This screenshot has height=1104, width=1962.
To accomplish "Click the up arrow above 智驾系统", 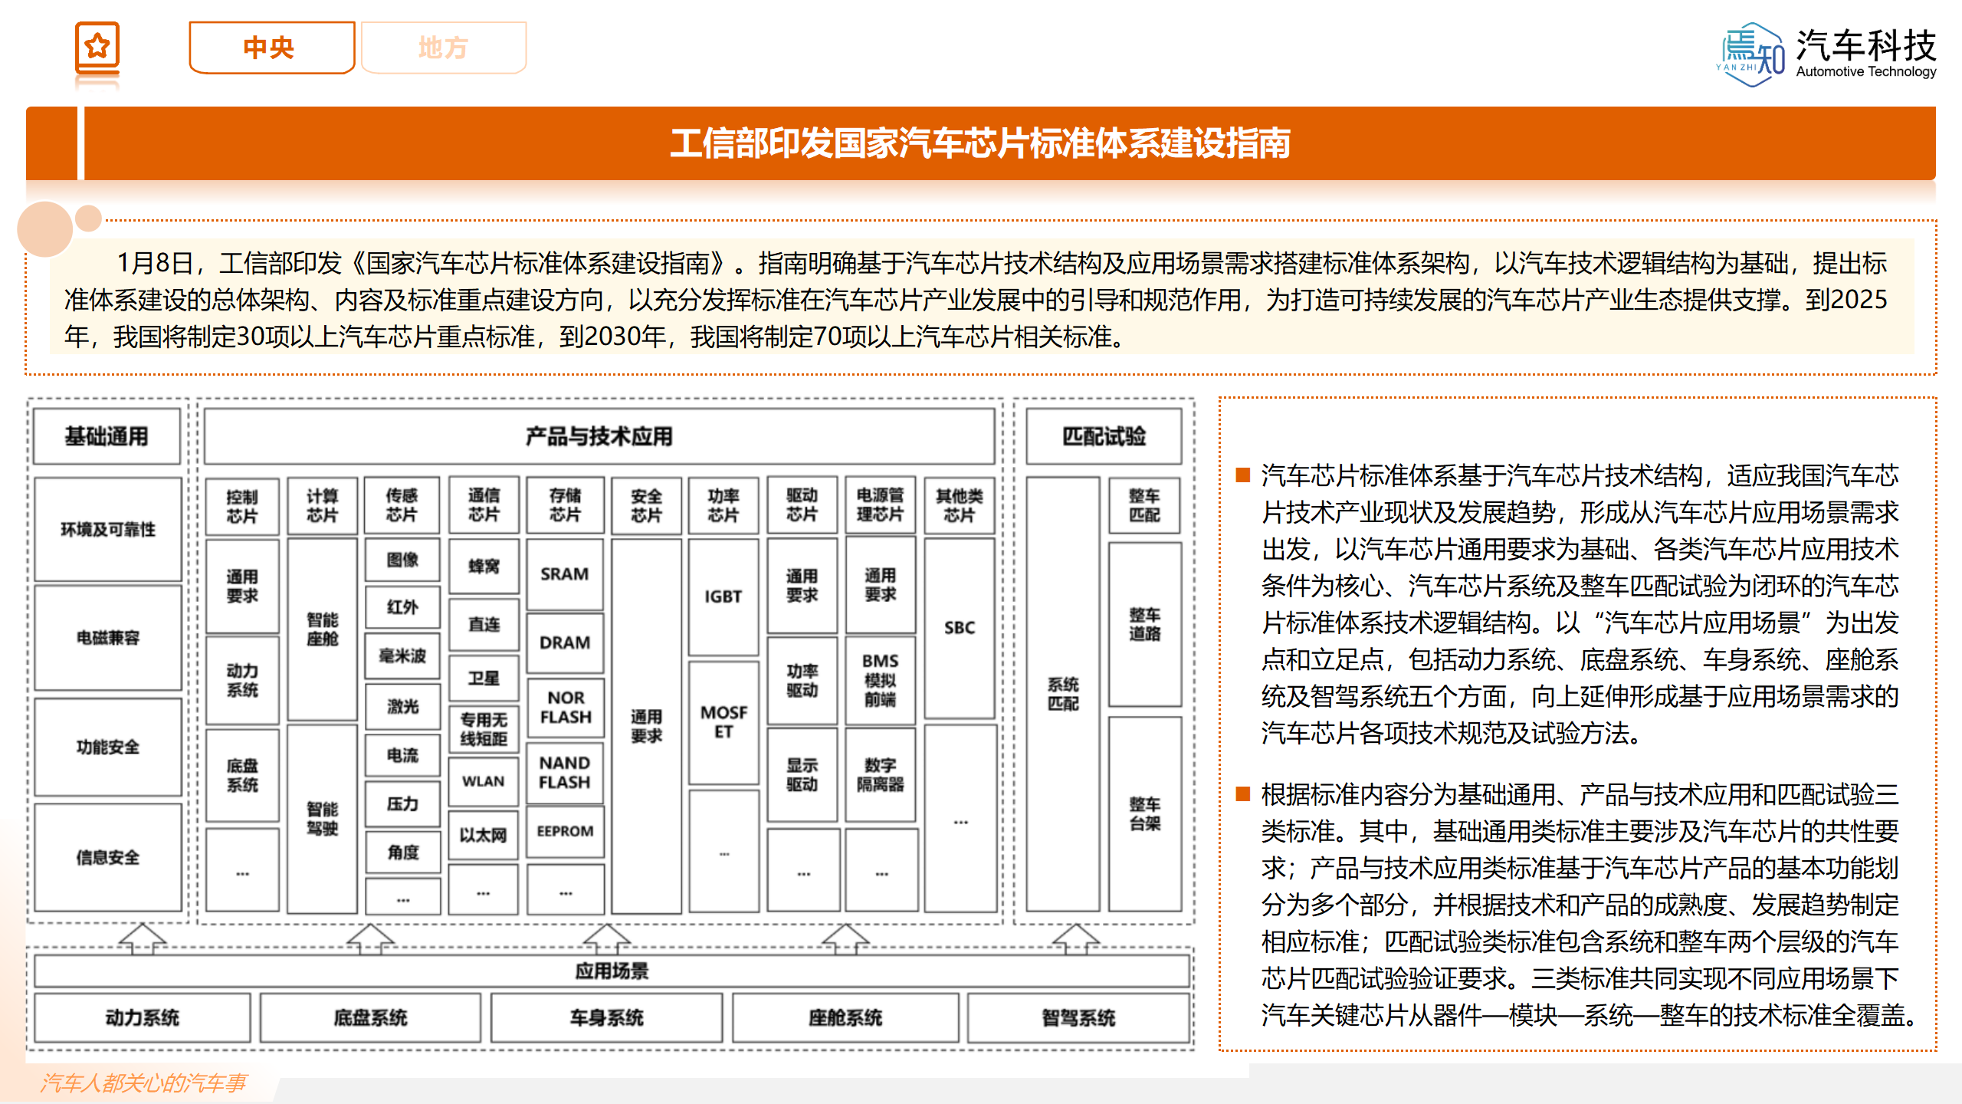I will coord(1076,938).
